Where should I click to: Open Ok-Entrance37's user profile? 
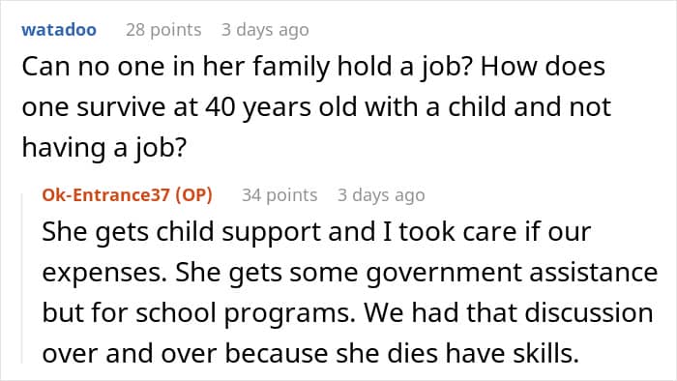tap(105, 195)
